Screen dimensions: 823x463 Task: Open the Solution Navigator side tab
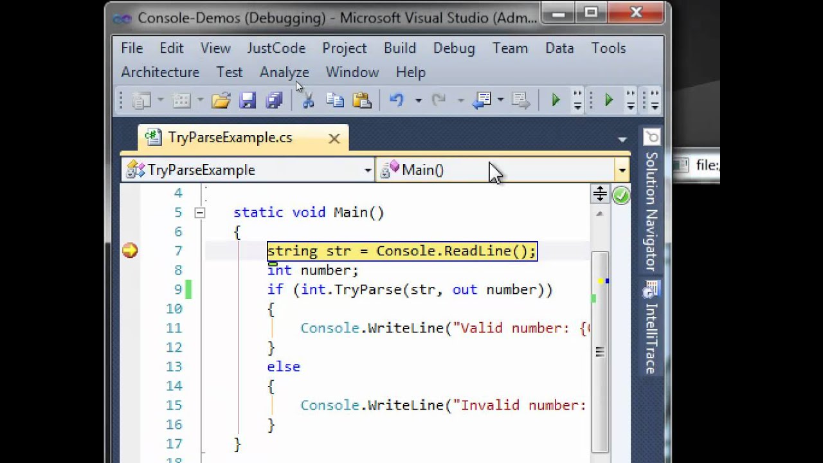tap(651, 200)
